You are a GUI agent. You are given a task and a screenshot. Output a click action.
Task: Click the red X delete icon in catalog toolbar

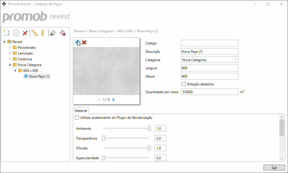coord(25,33)
